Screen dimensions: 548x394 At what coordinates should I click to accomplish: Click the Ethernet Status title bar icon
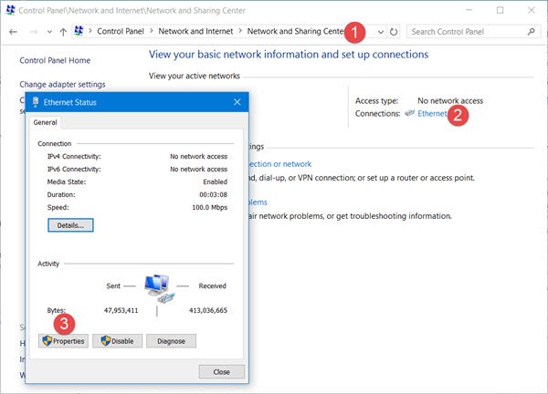pos(35,102)
